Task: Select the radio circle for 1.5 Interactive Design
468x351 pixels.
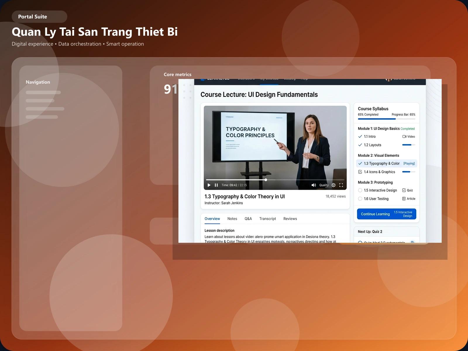Action: (360, 190)
